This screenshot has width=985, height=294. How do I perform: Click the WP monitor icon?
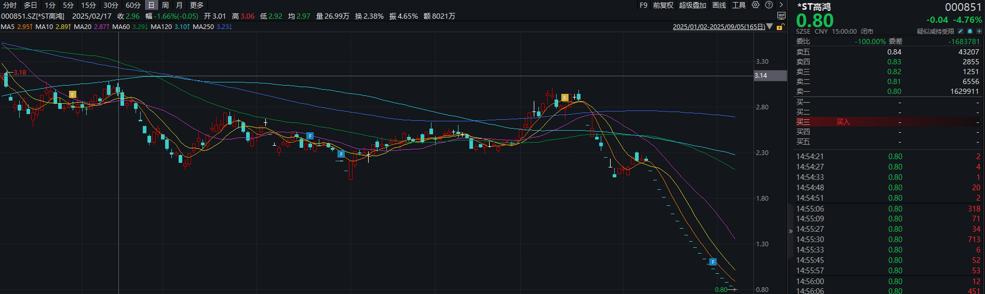coord(781,16)
